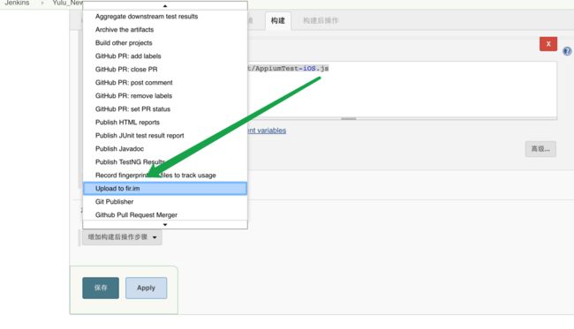This screenshot has width=574, height=329.
Task: Choose Publish JUnit test result report
Action: [165, 135]
